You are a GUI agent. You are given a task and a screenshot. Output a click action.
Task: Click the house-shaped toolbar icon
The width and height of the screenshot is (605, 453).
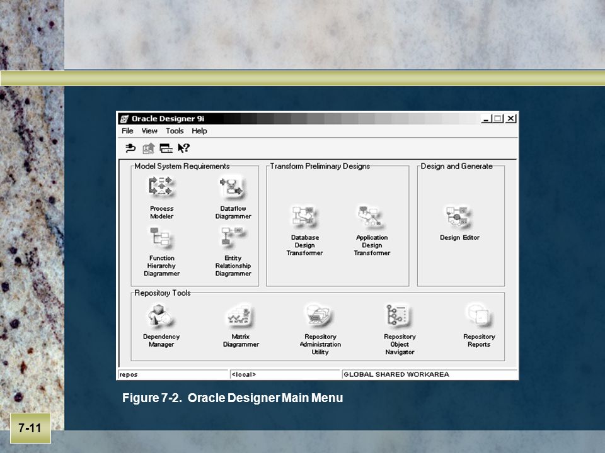coord(149,148)
